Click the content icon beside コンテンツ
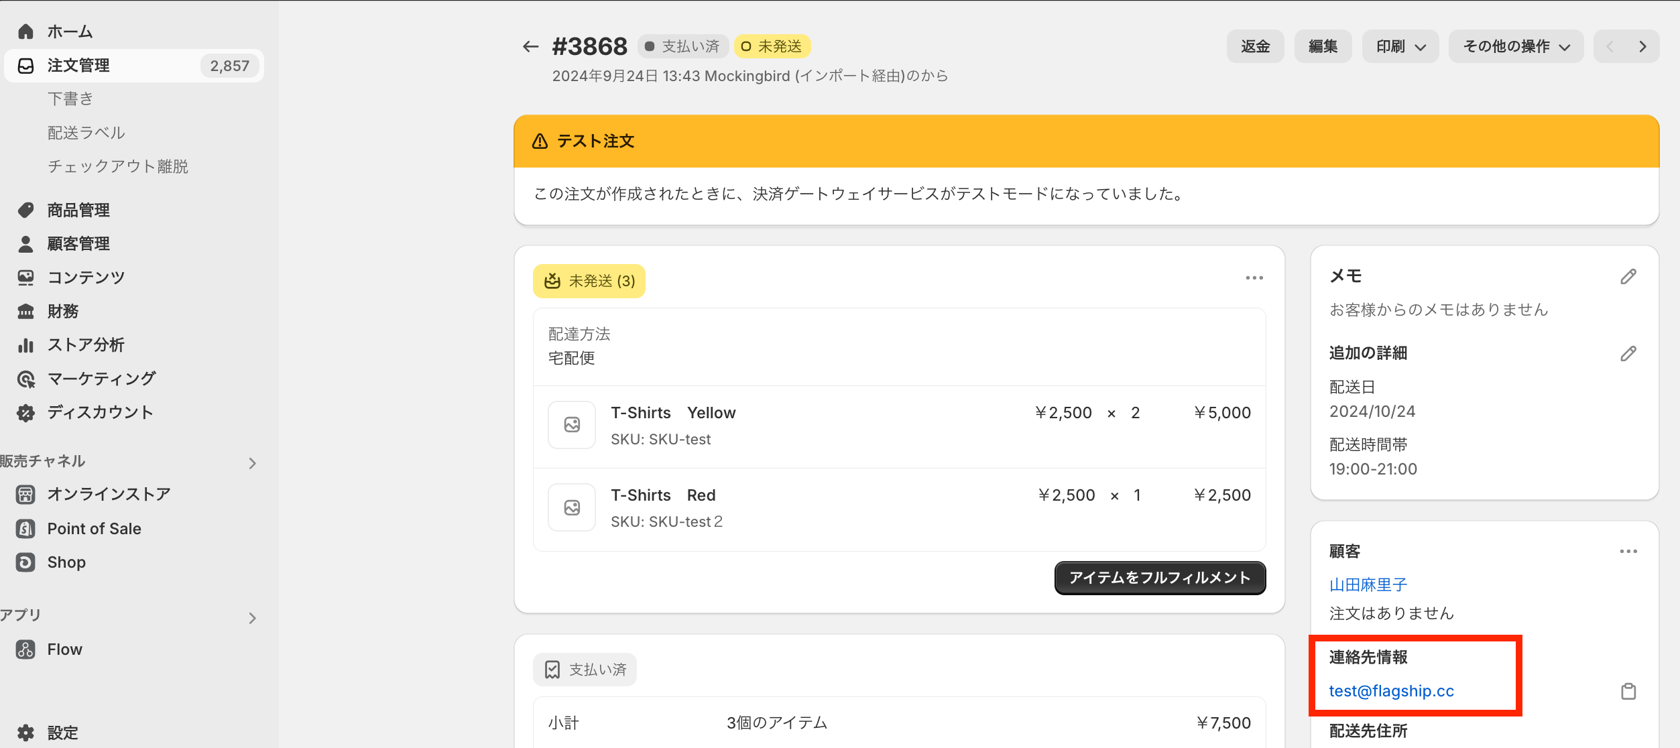Viewport: 1680px width, 748px height. [25, 277]
